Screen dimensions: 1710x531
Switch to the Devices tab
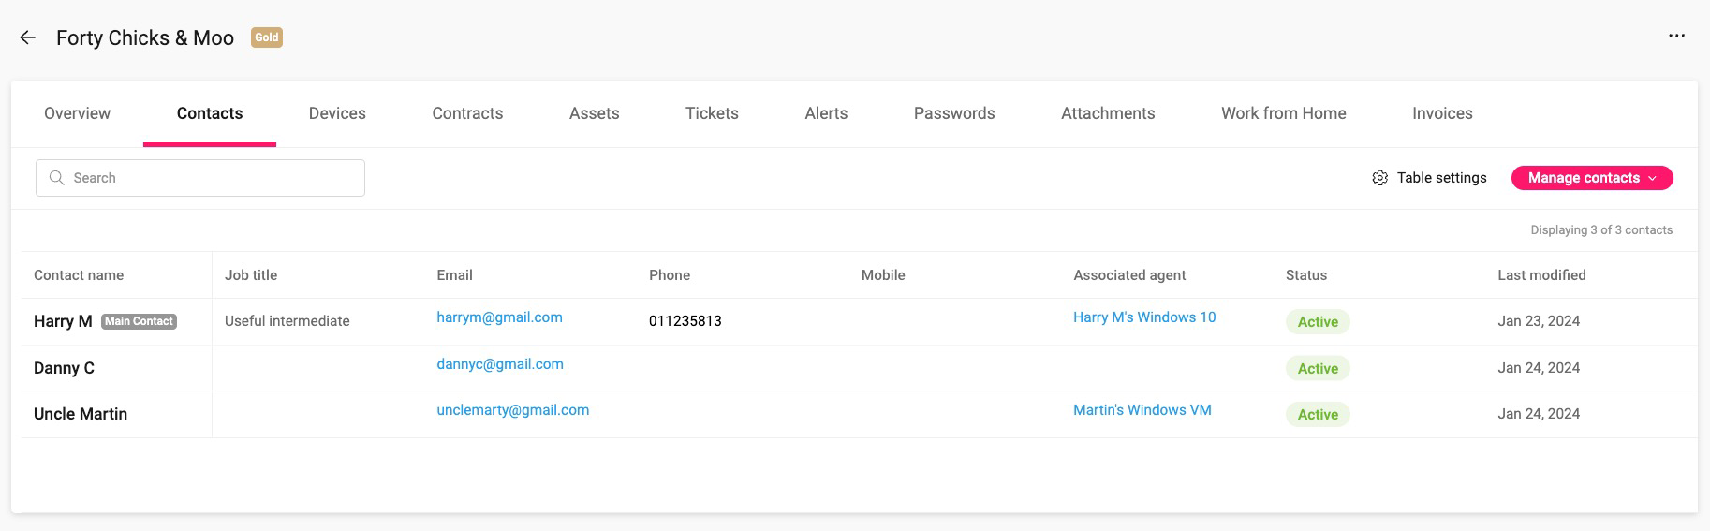click(337, 113)
